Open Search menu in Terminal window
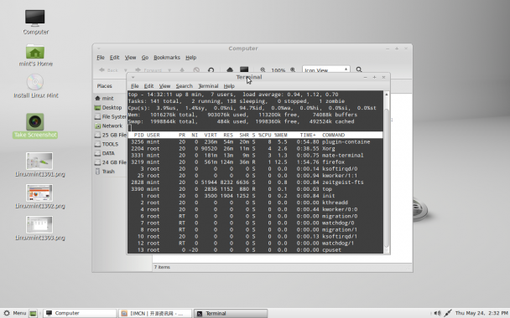This screenshot has height=318, width=510. pos(185,86)
